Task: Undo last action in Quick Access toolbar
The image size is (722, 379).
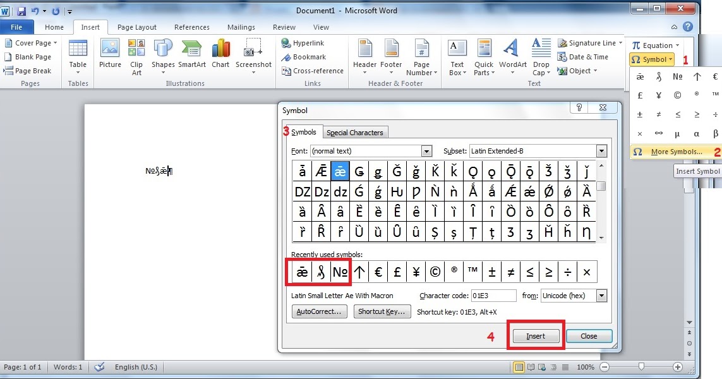Action: pyautogui.click(x=35, y=11)
